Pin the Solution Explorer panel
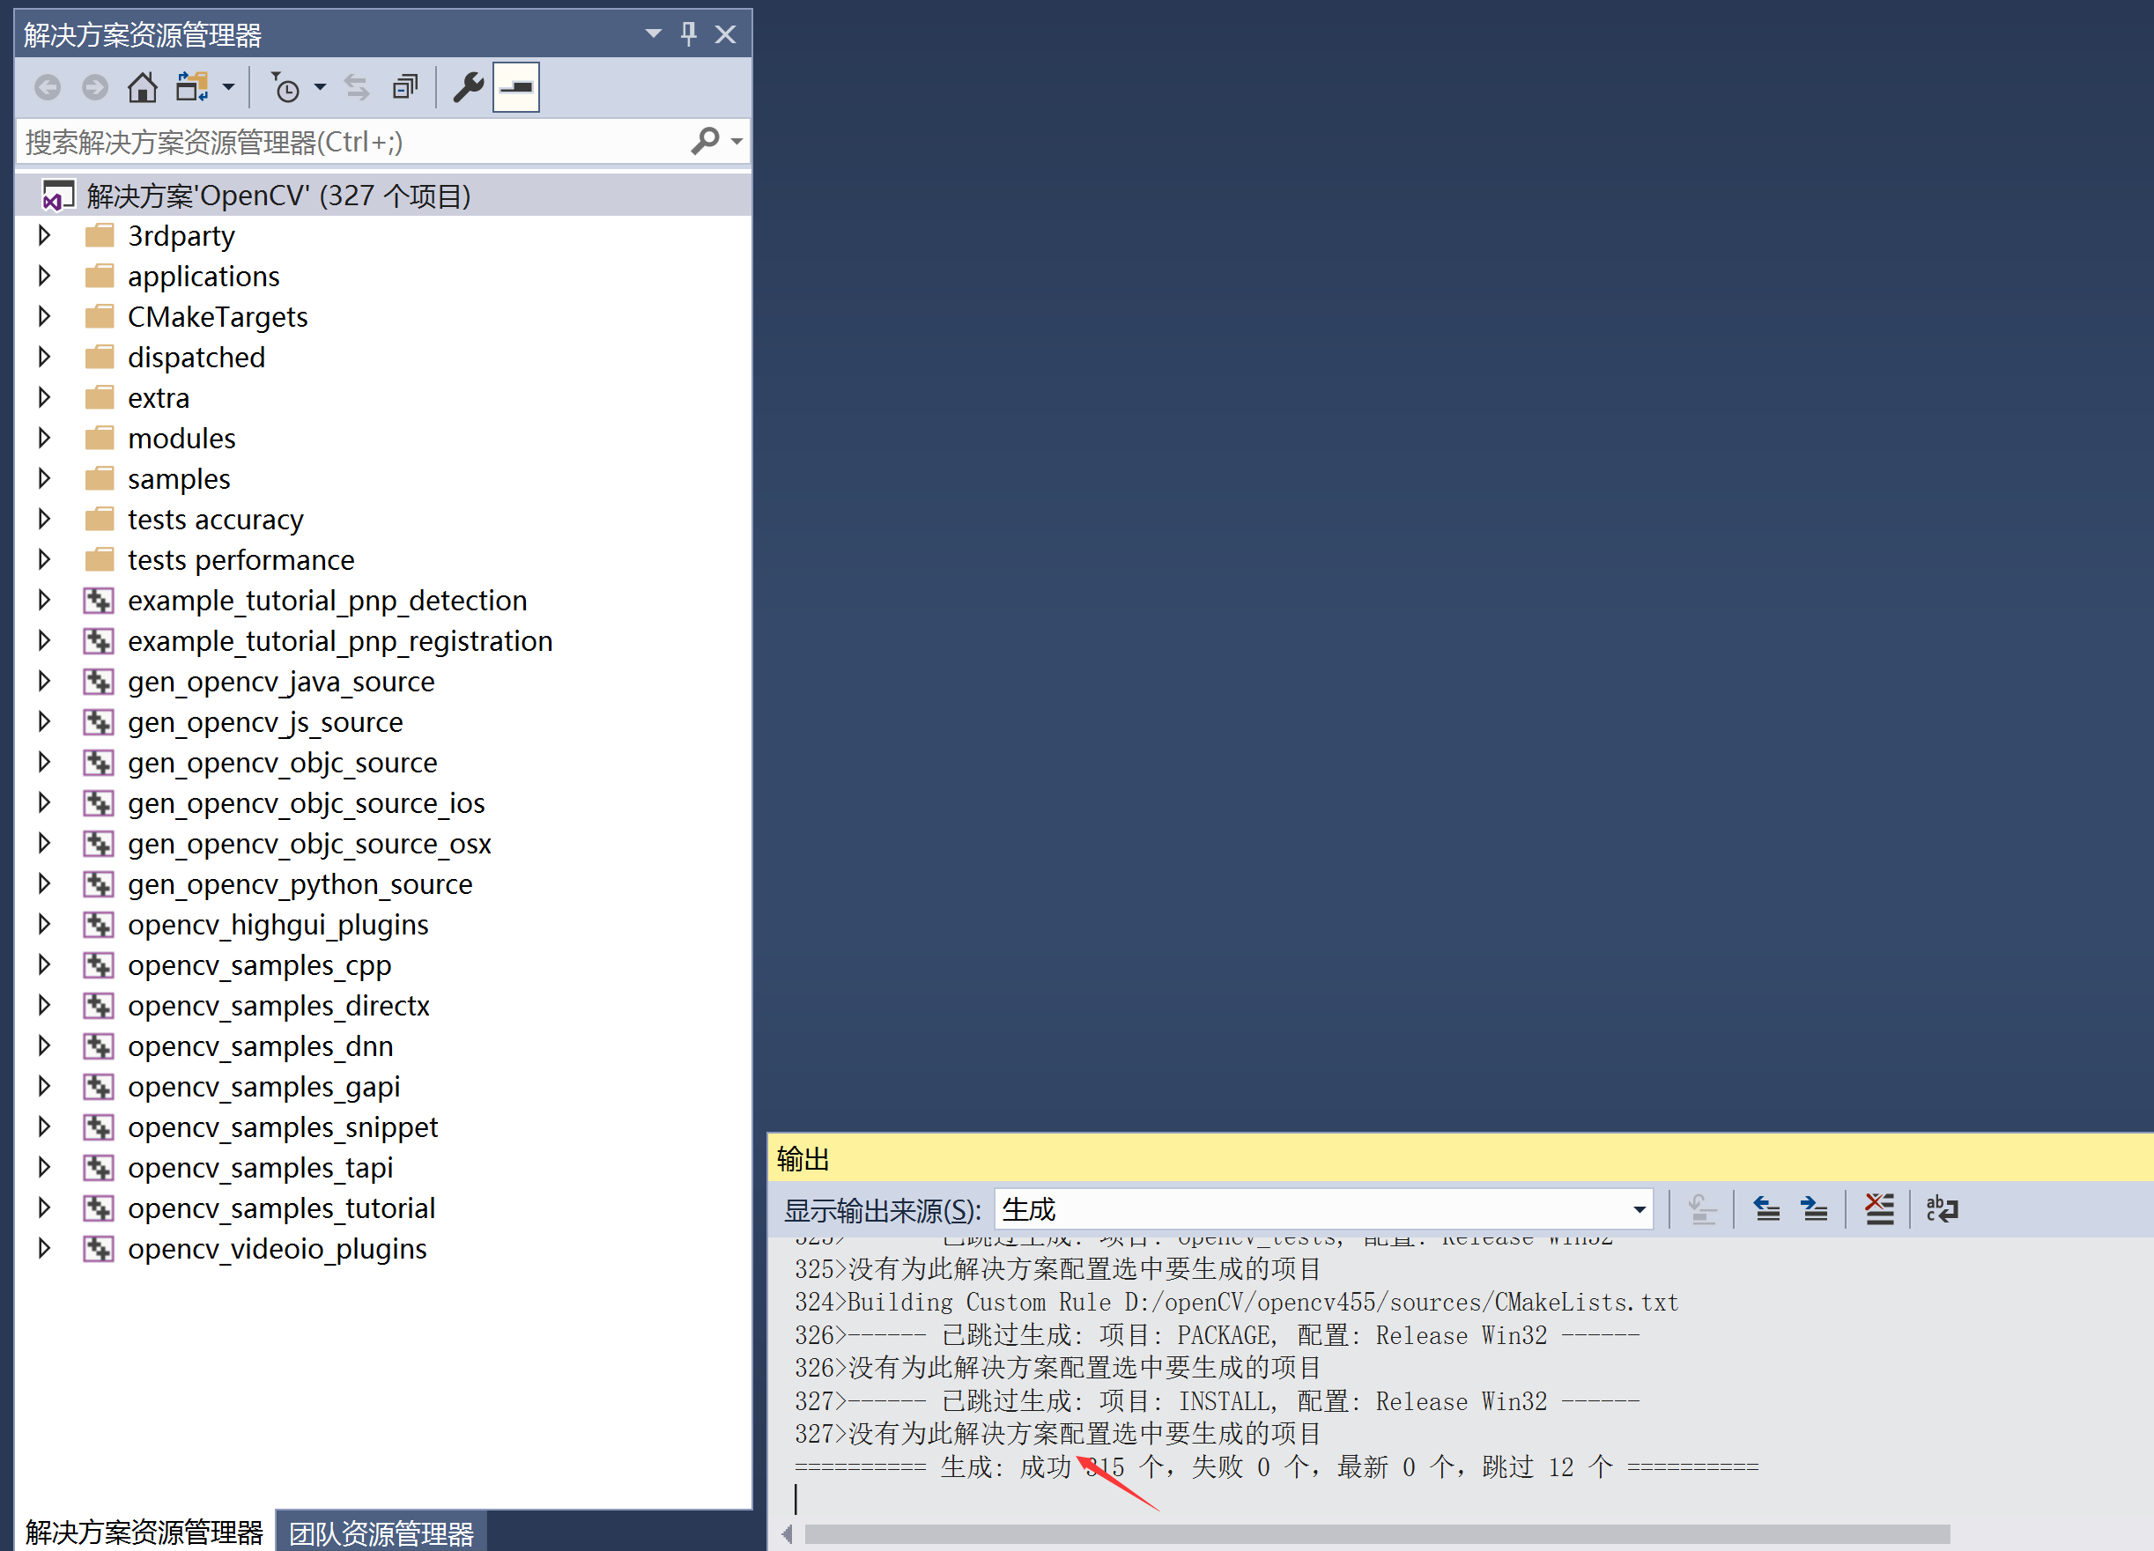Image resolution: width=2154 pixels, height=1551 pixels. (x=689, y=34)
